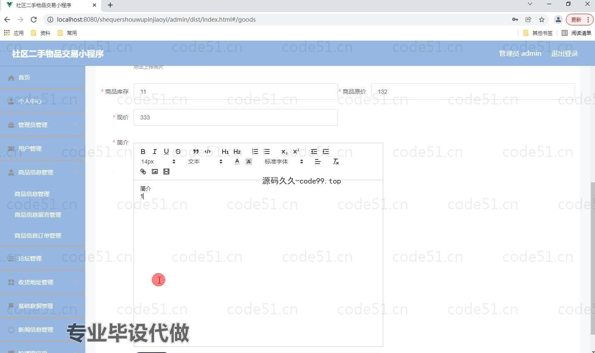Viewport: 595px width, 353px height.
Task: Open 商品信息订单管理 submenu item
Action: pos(38,236)
